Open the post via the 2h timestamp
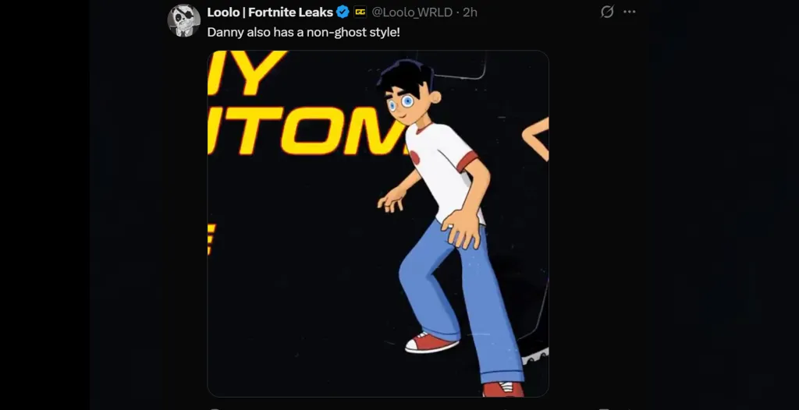The height and width of the screenshot is (410, 799). point(470,12)
